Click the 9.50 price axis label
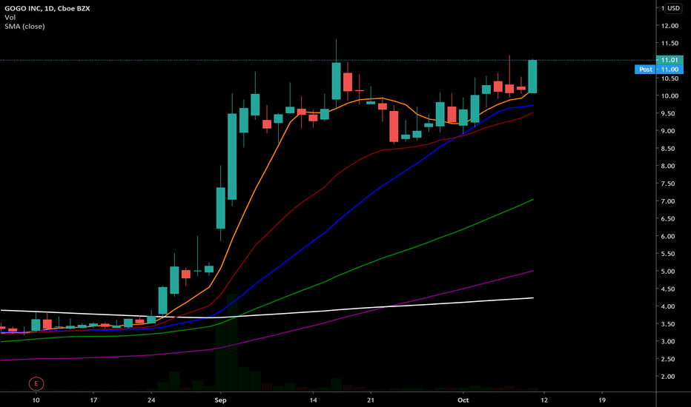This screenshot has width=691, height=407. [x=668, y=113]
